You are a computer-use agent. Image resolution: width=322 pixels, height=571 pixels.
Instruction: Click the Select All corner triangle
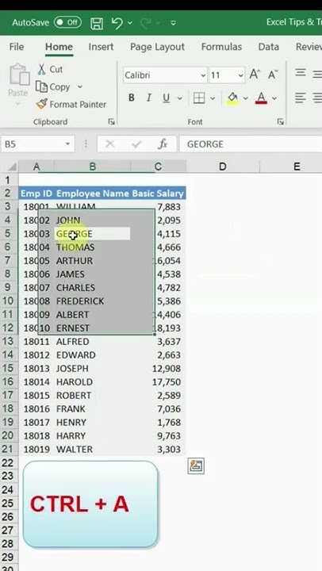point(11,167)
